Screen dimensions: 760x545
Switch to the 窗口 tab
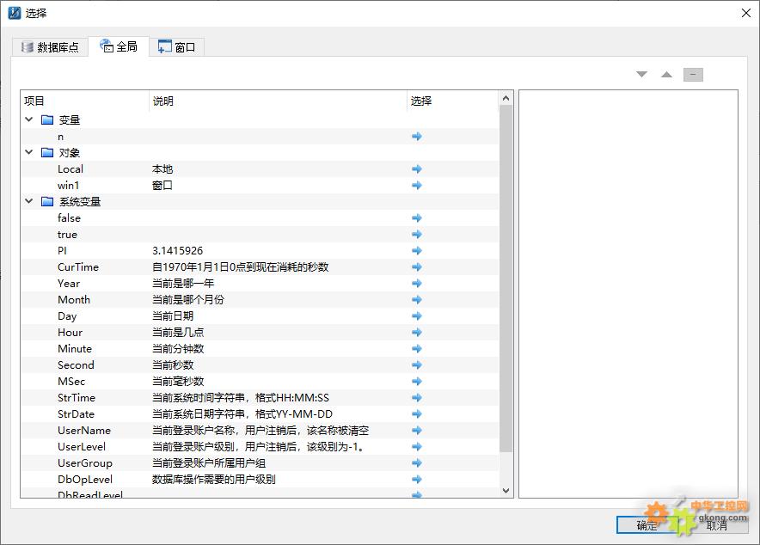(176, 47)
